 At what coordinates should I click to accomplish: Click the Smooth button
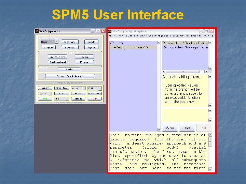[x=91, y=42]
